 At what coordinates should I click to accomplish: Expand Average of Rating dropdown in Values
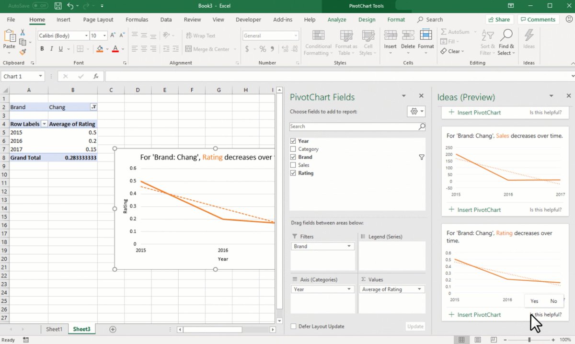pos(420,289)
